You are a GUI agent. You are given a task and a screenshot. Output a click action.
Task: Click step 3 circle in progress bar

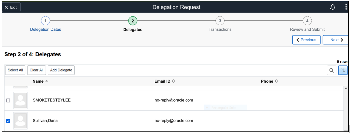[220, 21]
